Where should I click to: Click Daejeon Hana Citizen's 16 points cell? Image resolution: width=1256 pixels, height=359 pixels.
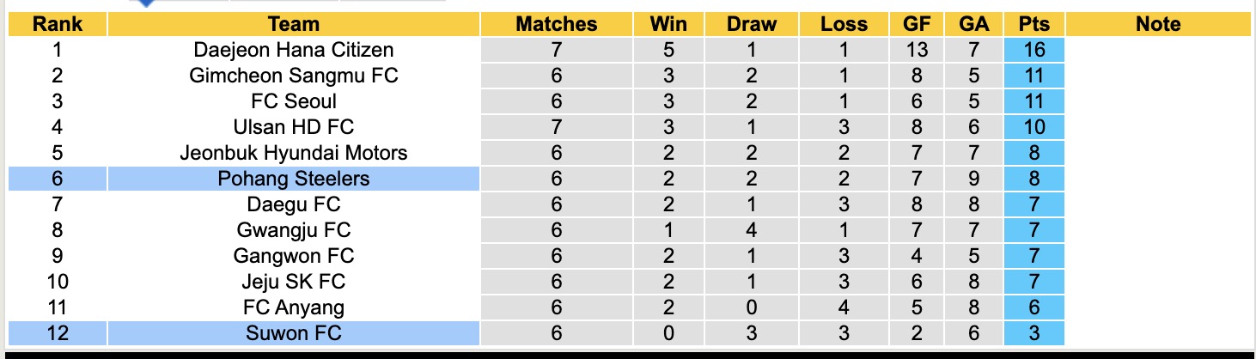pos(1033,50)
